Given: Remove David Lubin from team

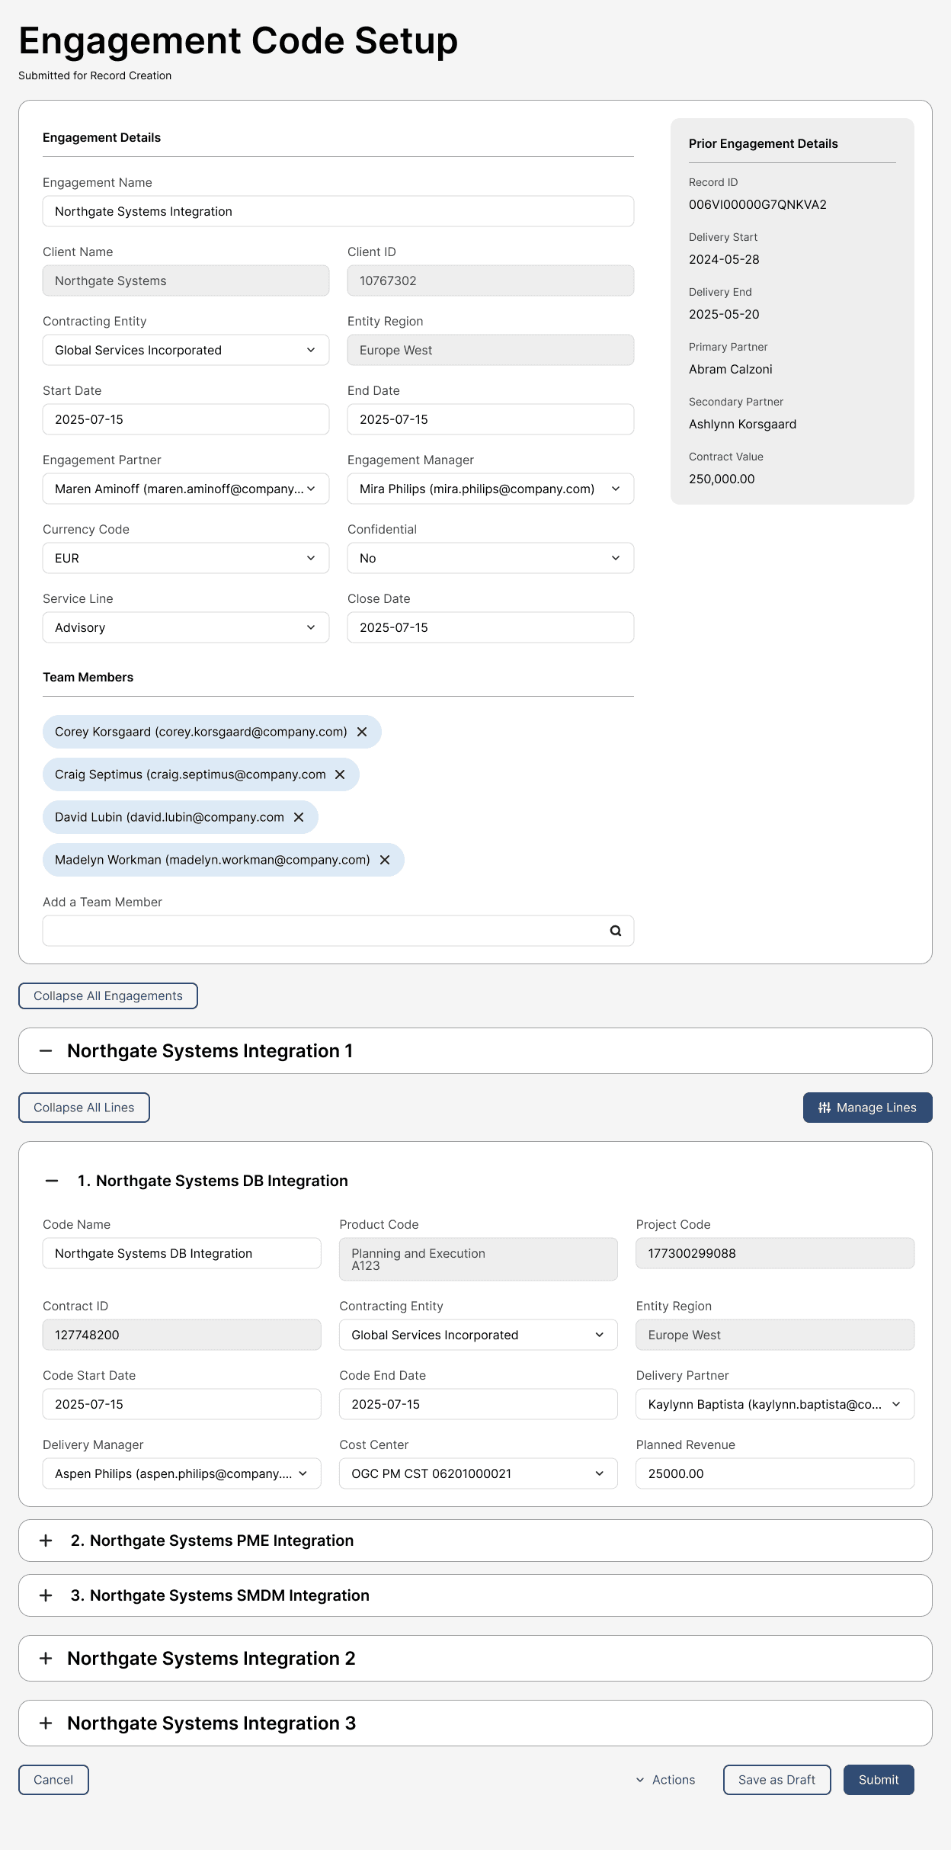Looking at the screenshot, I should click(299, 817).
